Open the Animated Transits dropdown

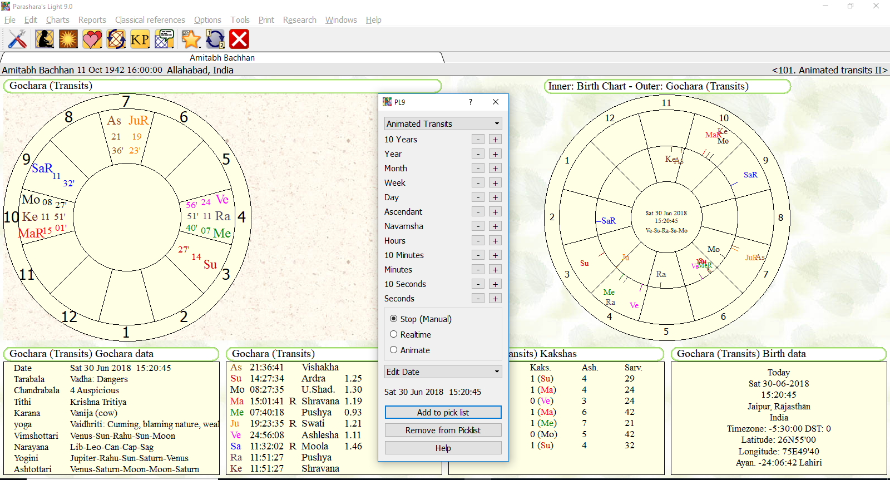[443, 123]
